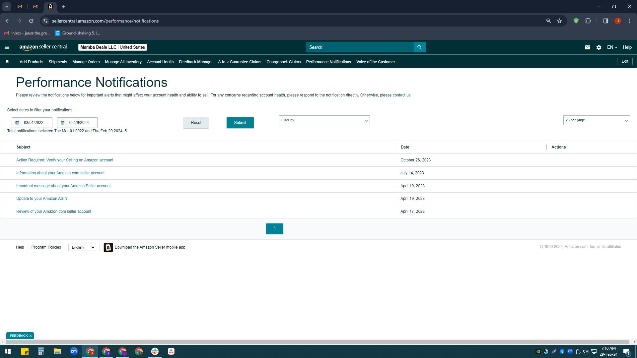
Task: Open Manage Orders menu item
Action: pyautogui.click(x=86, y=62)
